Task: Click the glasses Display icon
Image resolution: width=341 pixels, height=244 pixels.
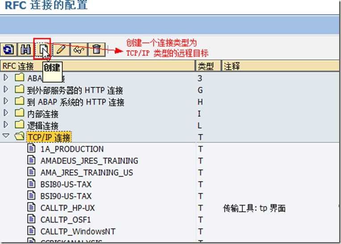Action: (x=79, y=50)
